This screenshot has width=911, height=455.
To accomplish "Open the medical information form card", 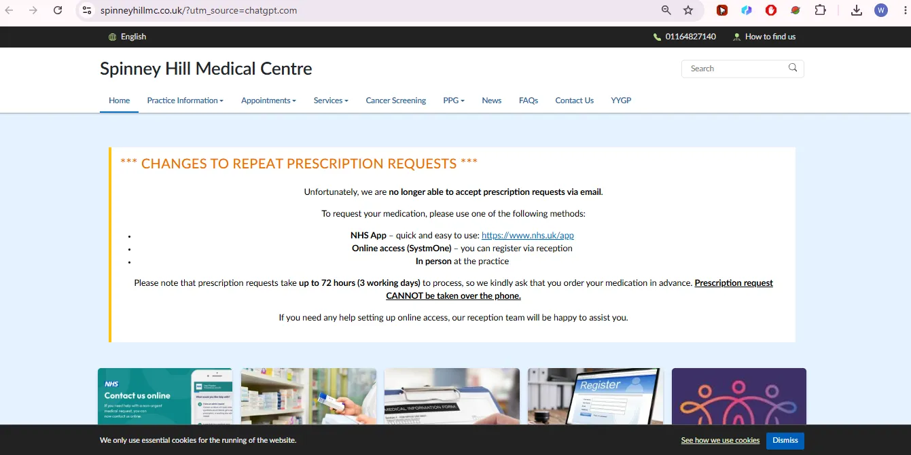I will tap(452, 397).
